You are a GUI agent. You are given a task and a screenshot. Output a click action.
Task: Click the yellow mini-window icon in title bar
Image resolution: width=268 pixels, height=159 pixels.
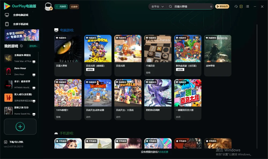tap(241, 6)
